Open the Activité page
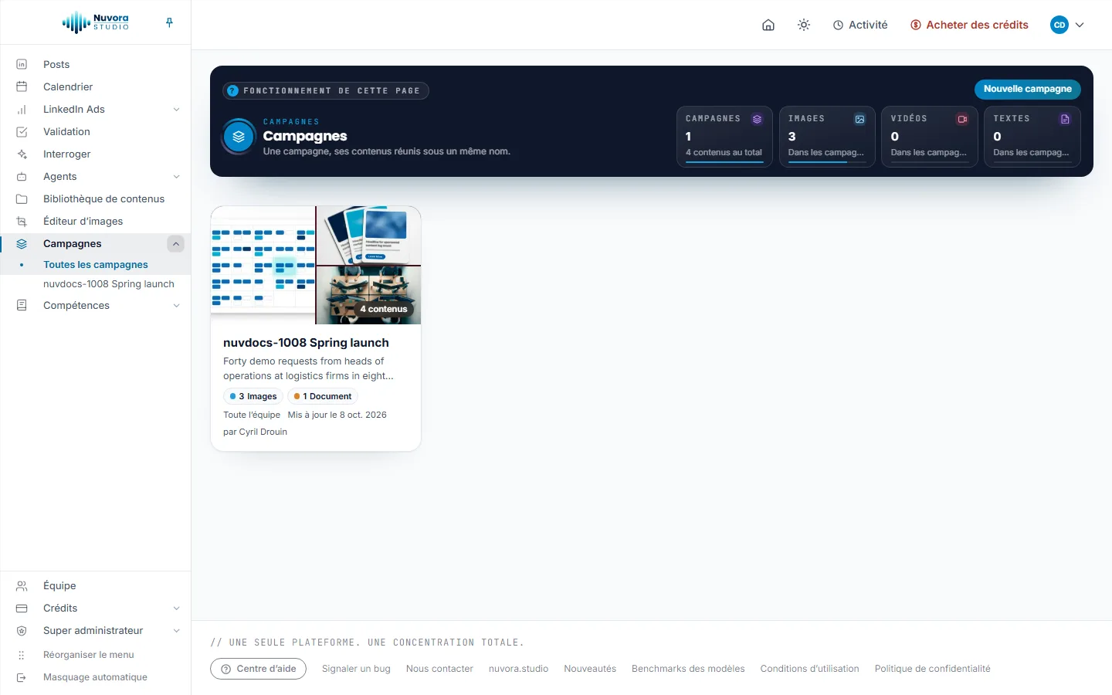The image size is (1112, 695). click(860, 25)
